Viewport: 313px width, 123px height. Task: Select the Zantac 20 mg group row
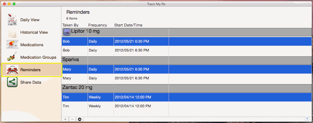(x=187, y=88)
